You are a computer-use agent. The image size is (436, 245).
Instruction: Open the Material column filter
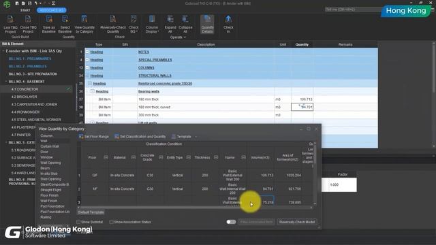tap(134, 157)
